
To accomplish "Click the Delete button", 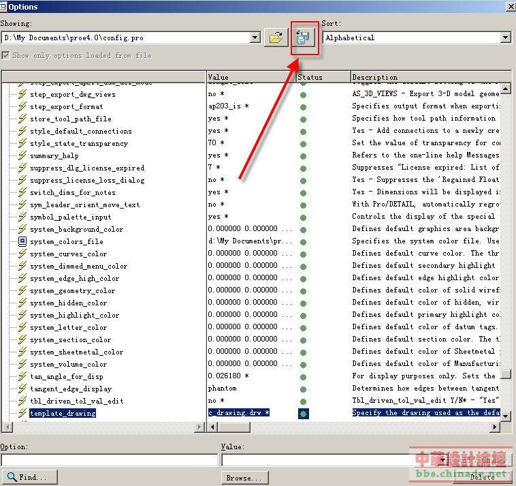I will (x=482, y=477).
